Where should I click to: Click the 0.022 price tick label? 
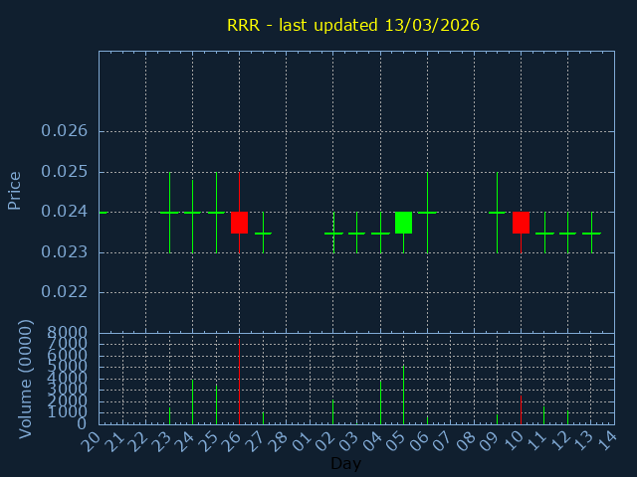(x=65, y=292)
